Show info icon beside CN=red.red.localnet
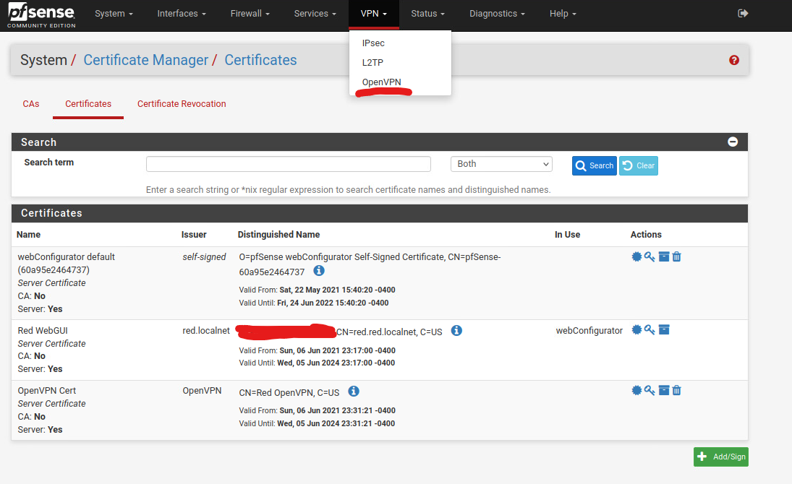The height and width of the screenshot is (484, 792). 456,331
